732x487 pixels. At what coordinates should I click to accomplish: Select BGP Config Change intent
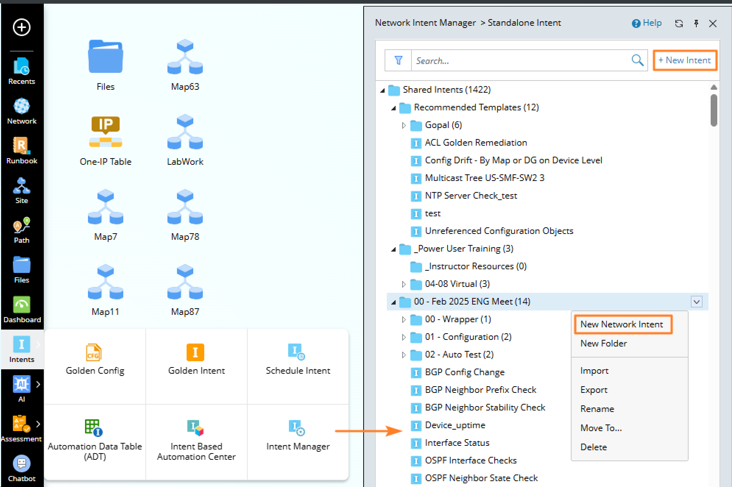(464, 372)
